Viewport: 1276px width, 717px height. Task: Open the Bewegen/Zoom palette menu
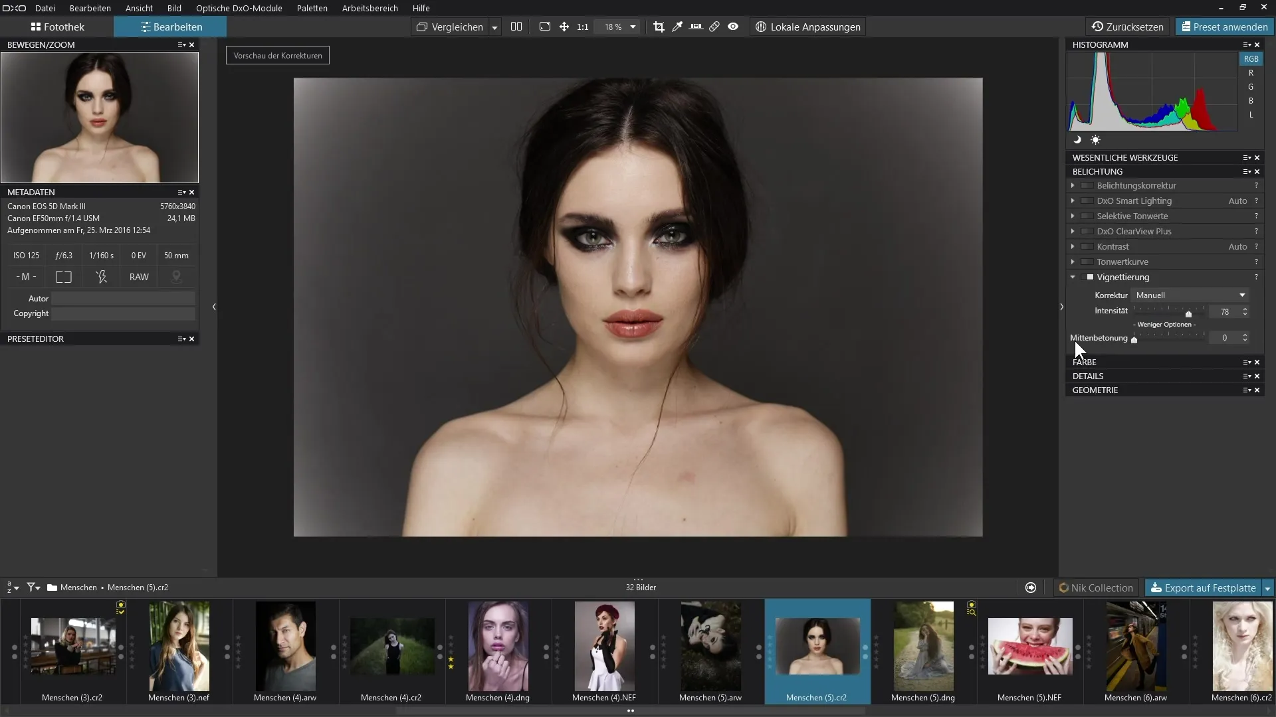[x=181, y=45]
